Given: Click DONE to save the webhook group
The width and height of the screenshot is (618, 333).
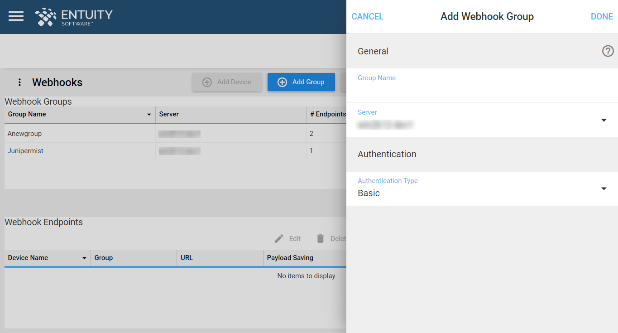Looking at the screenshot, I should (601, 16).
